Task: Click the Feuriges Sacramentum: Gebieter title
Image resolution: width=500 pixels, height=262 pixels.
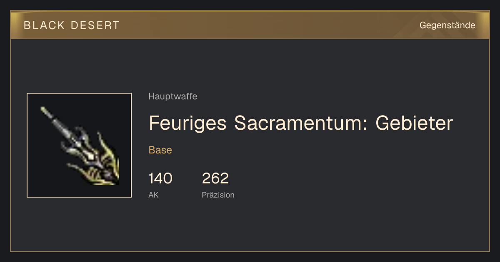Action: click(300, 123)
